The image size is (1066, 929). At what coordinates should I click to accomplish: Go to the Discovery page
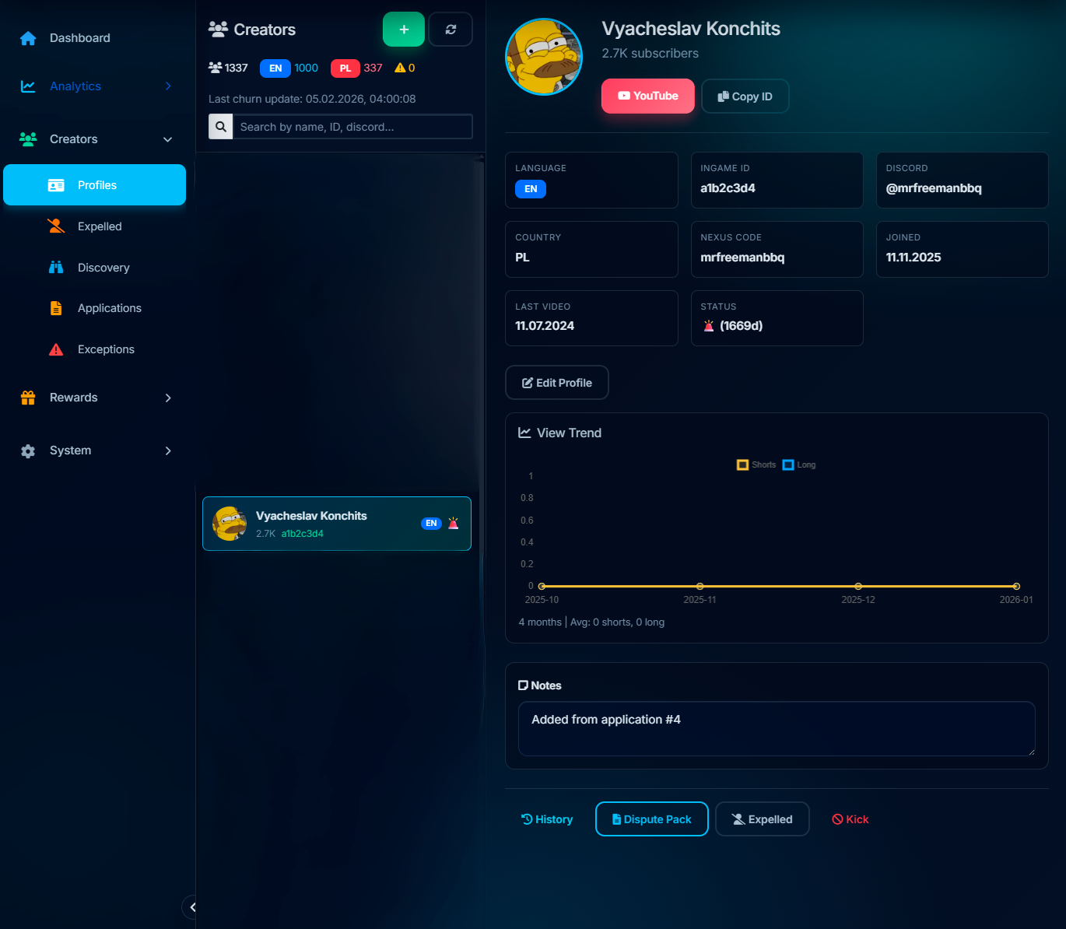[103, 268]
